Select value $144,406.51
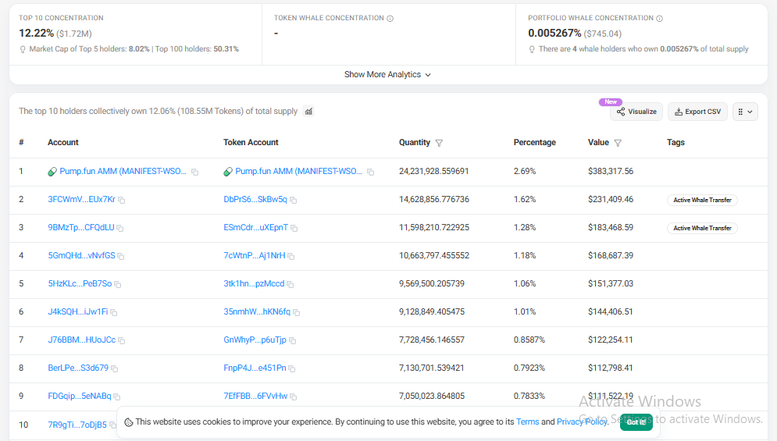 pos(611,311)
